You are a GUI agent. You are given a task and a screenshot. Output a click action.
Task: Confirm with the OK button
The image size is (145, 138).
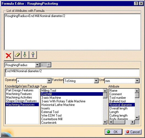tap(114, 132)
